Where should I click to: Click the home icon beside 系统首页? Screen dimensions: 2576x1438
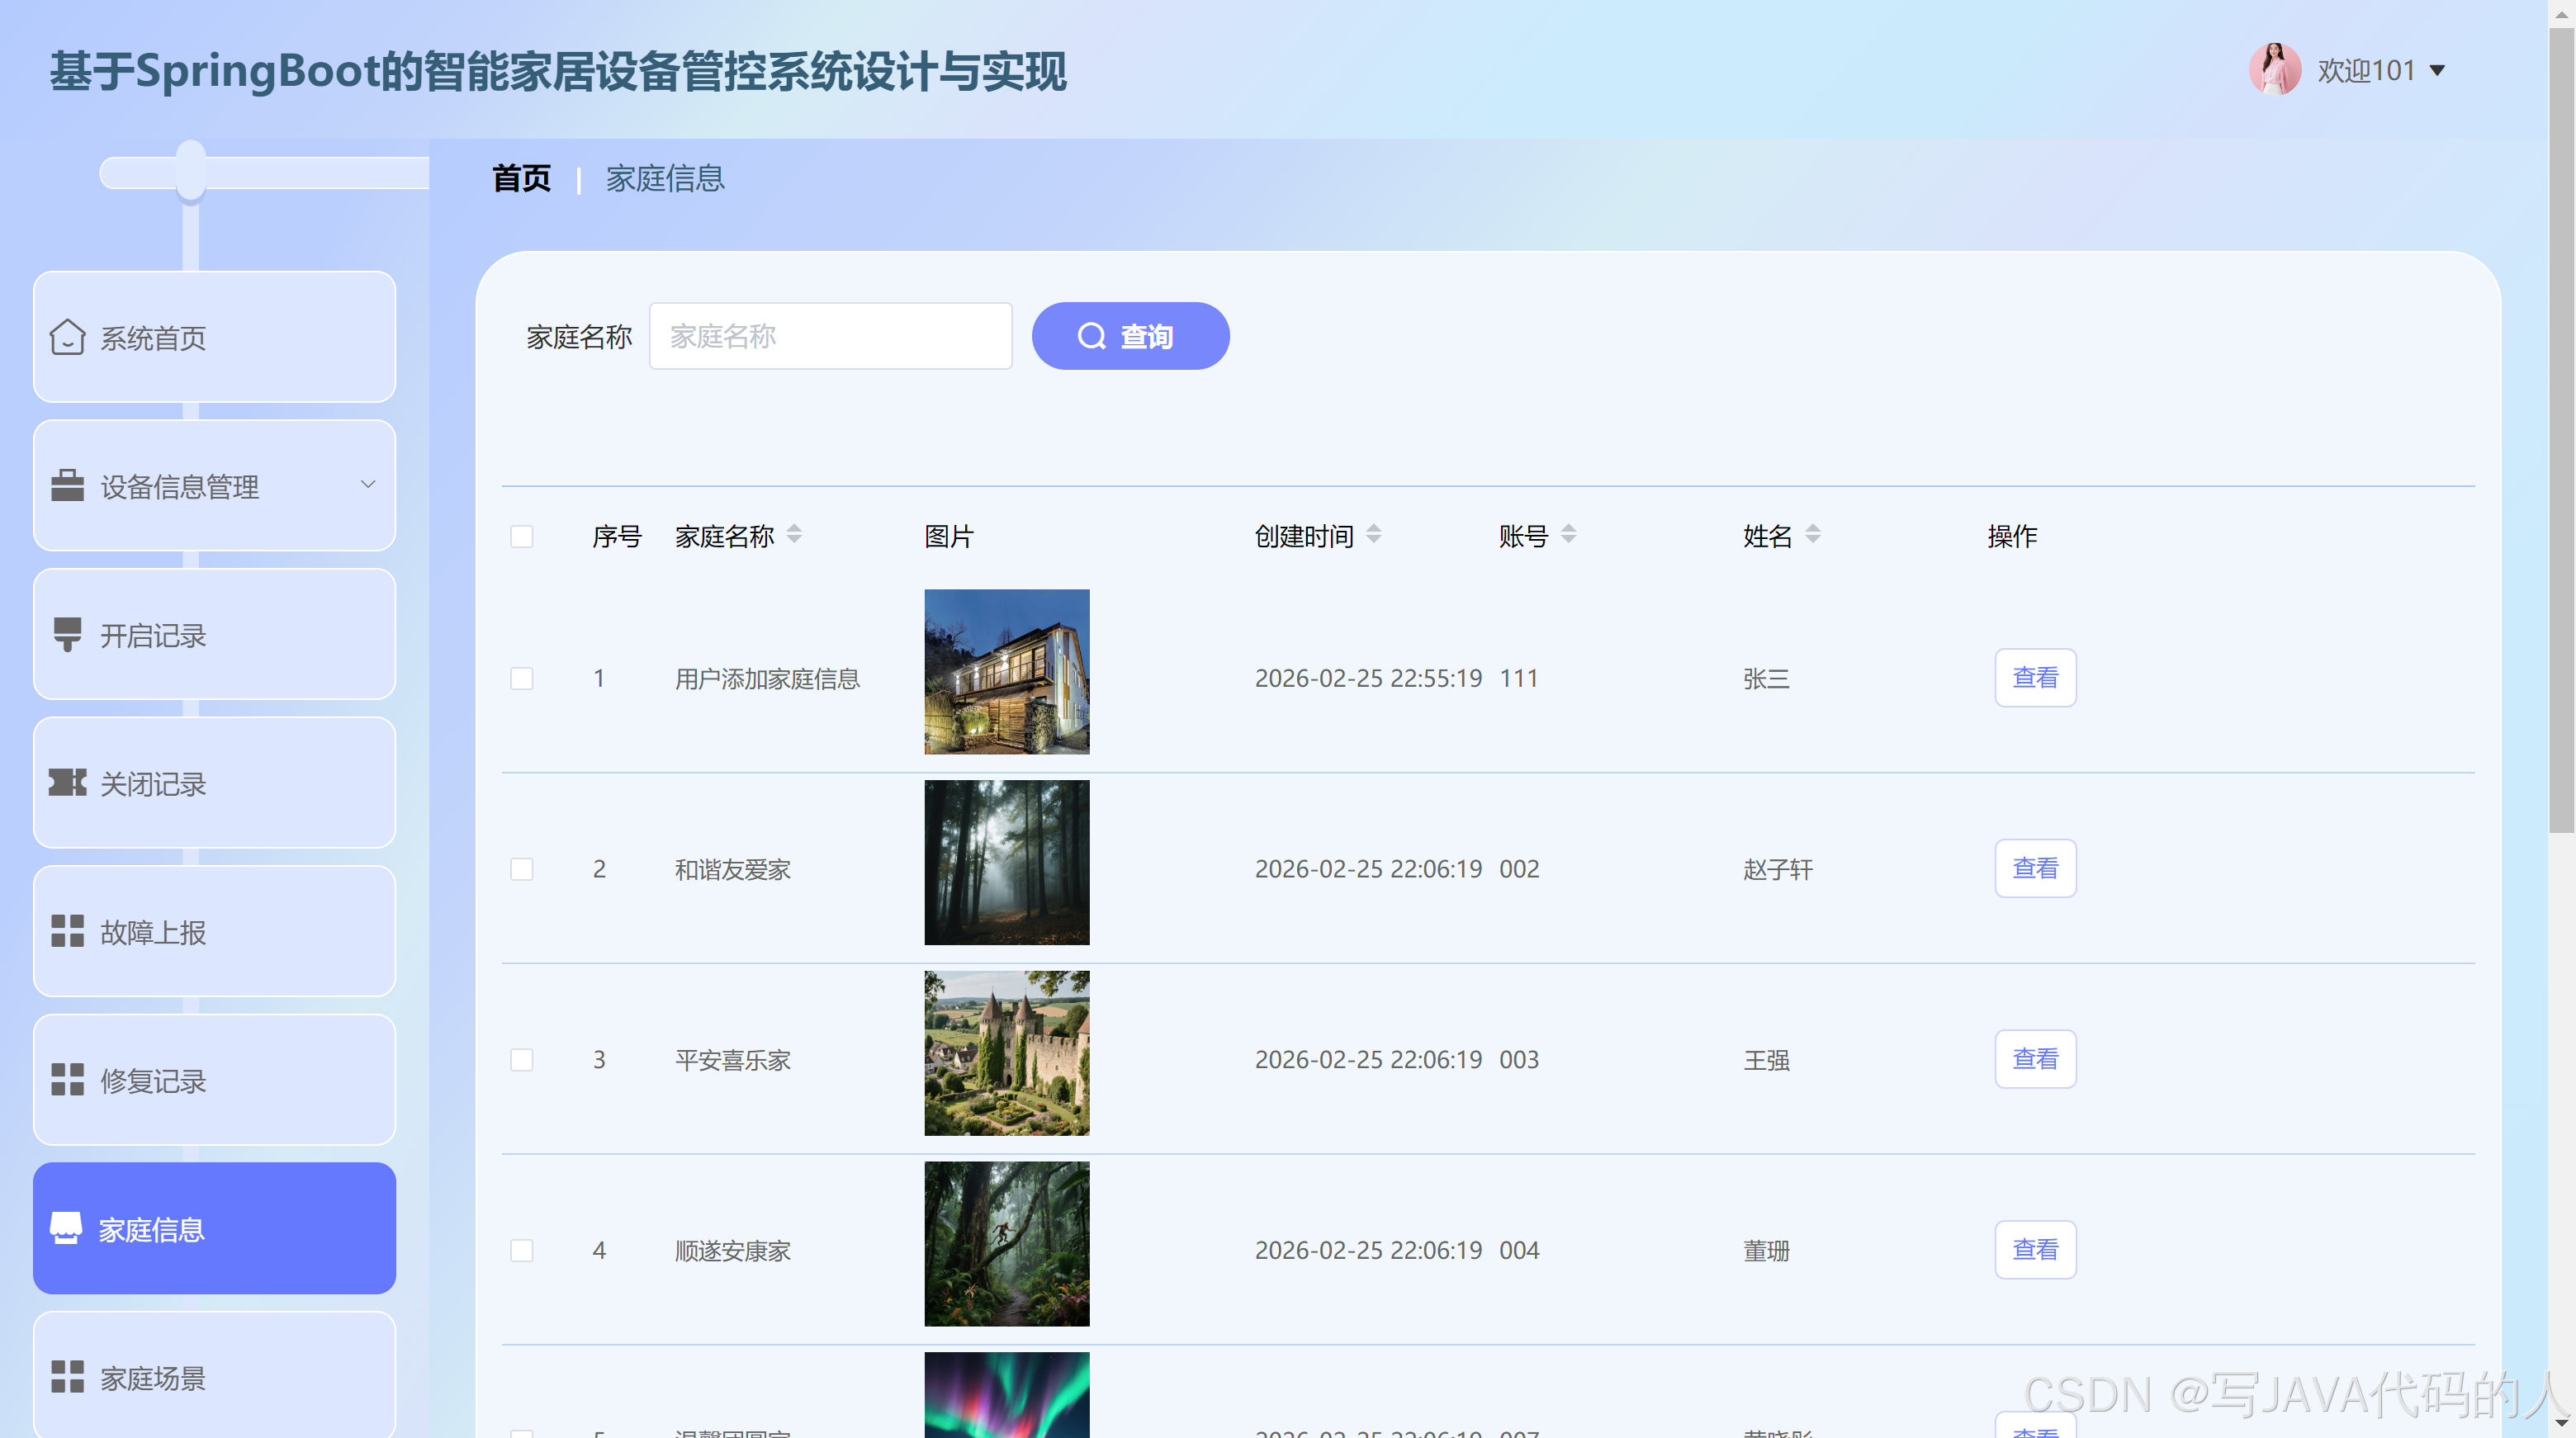click(x=67, y=337)
